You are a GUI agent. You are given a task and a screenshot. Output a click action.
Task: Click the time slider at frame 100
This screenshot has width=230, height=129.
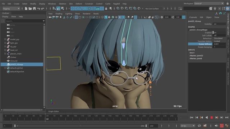click(75, 118)
